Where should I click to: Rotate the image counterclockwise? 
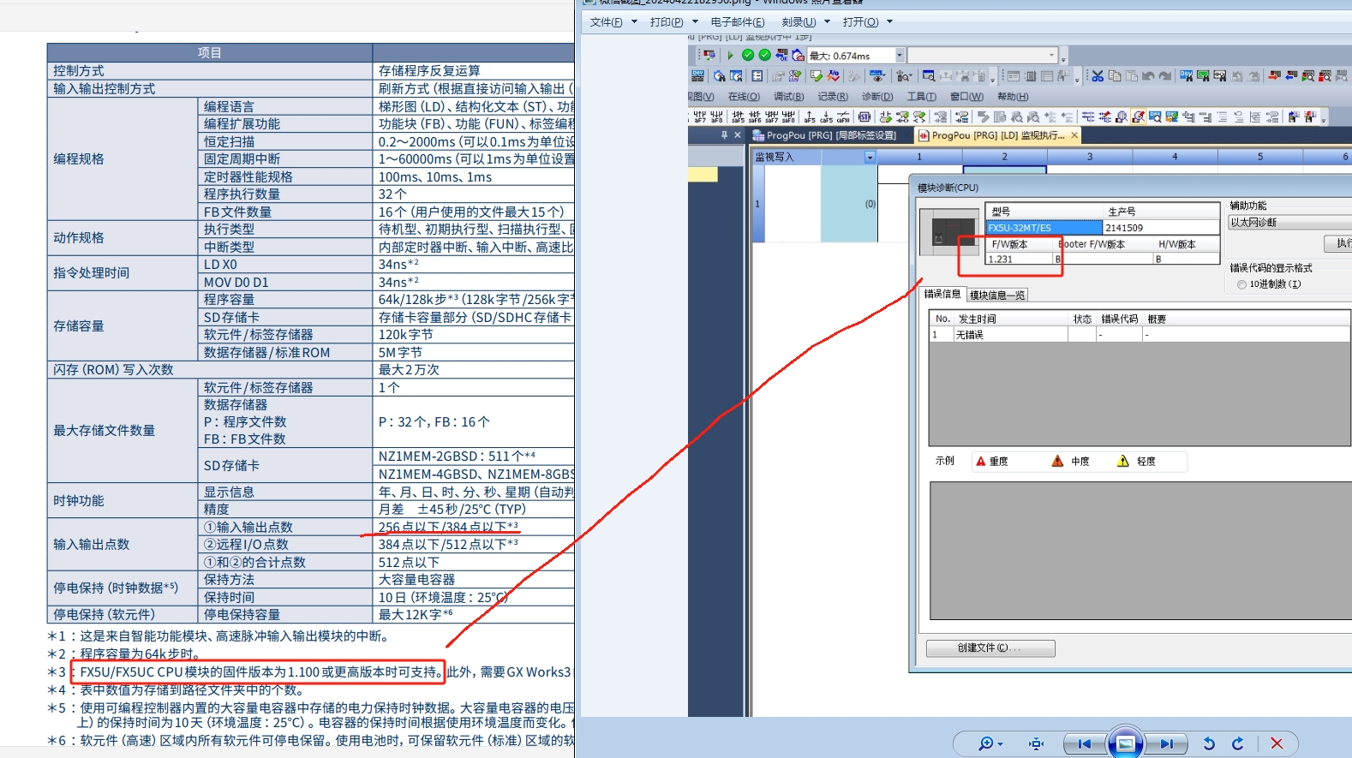tap(1209, 743)
